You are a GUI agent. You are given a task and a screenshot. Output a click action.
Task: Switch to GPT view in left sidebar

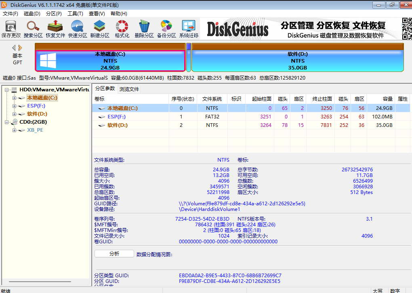tap(17, 63)
